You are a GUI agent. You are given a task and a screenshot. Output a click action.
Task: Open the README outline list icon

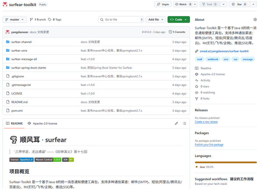184,124
